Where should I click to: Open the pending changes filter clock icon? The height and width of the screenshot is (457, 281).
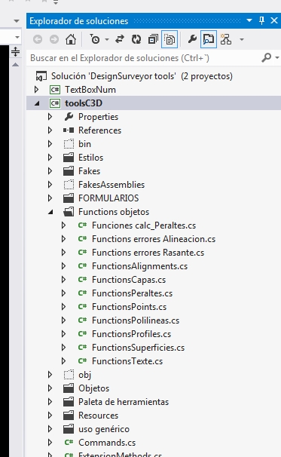(x=95, y=39)
